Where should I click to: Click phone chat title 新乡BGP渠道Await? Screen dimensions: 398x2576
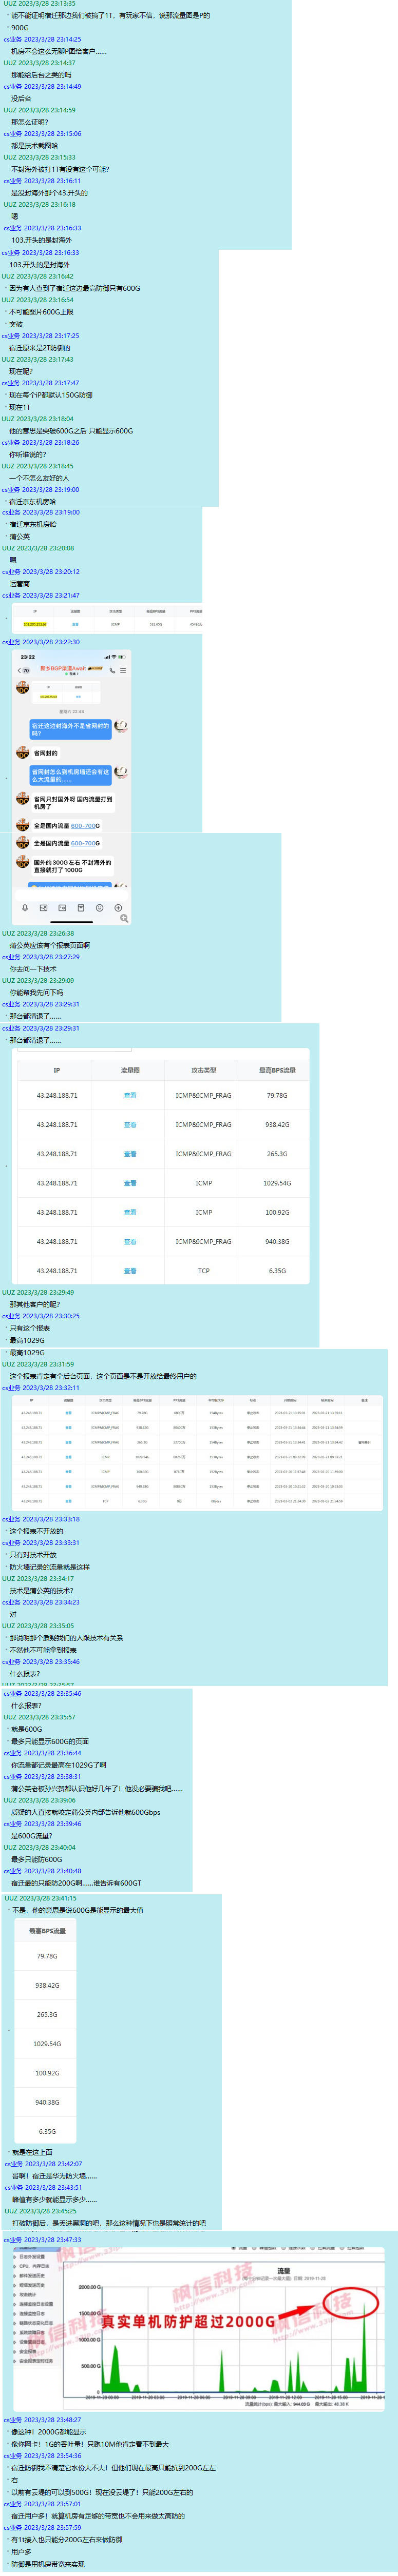pyautogui.click(x=63, y=669)
